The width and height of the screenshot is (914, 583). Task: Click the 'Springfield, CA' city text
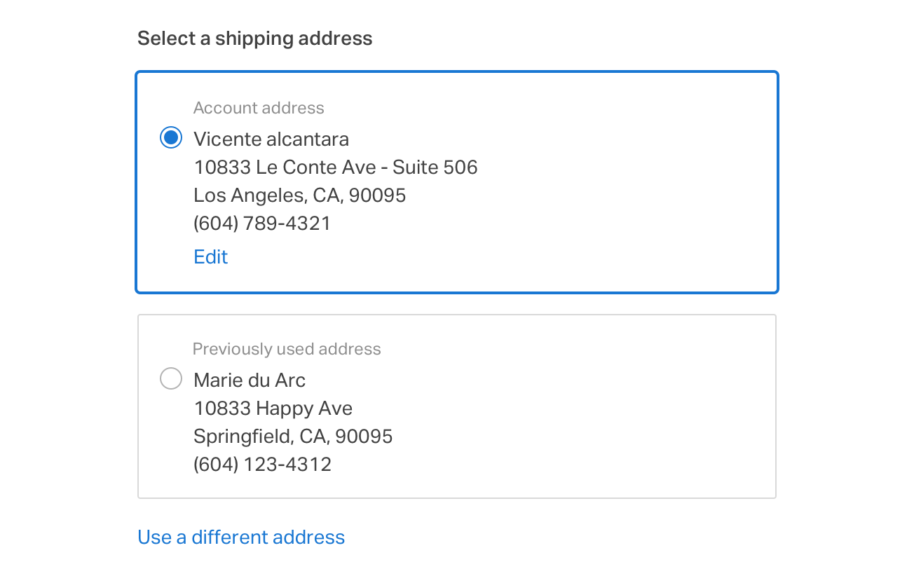tap(261, 437)
